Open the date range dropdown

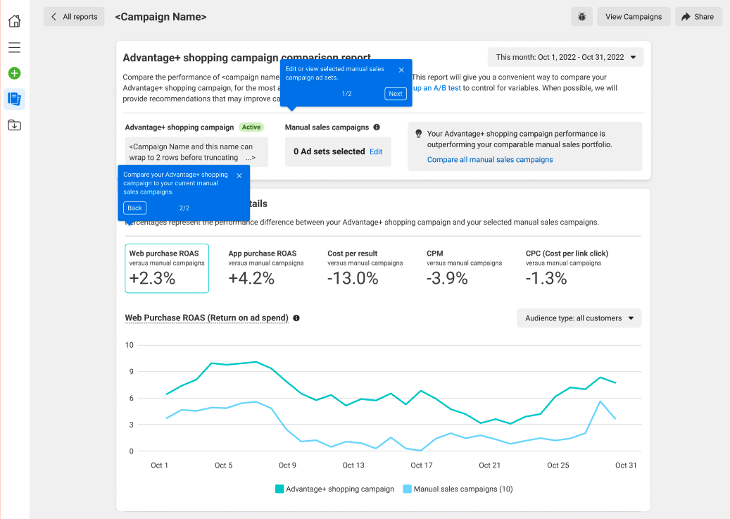(x=565, y=58)
